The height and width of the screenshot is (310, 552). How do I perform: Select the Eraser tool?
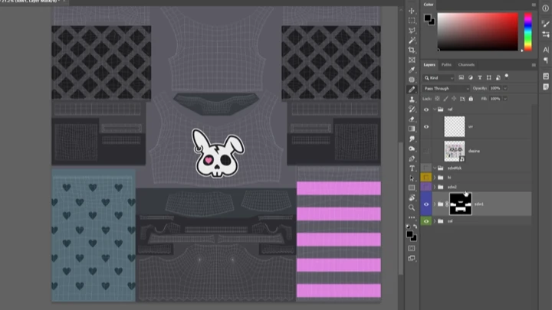[412, 119]
